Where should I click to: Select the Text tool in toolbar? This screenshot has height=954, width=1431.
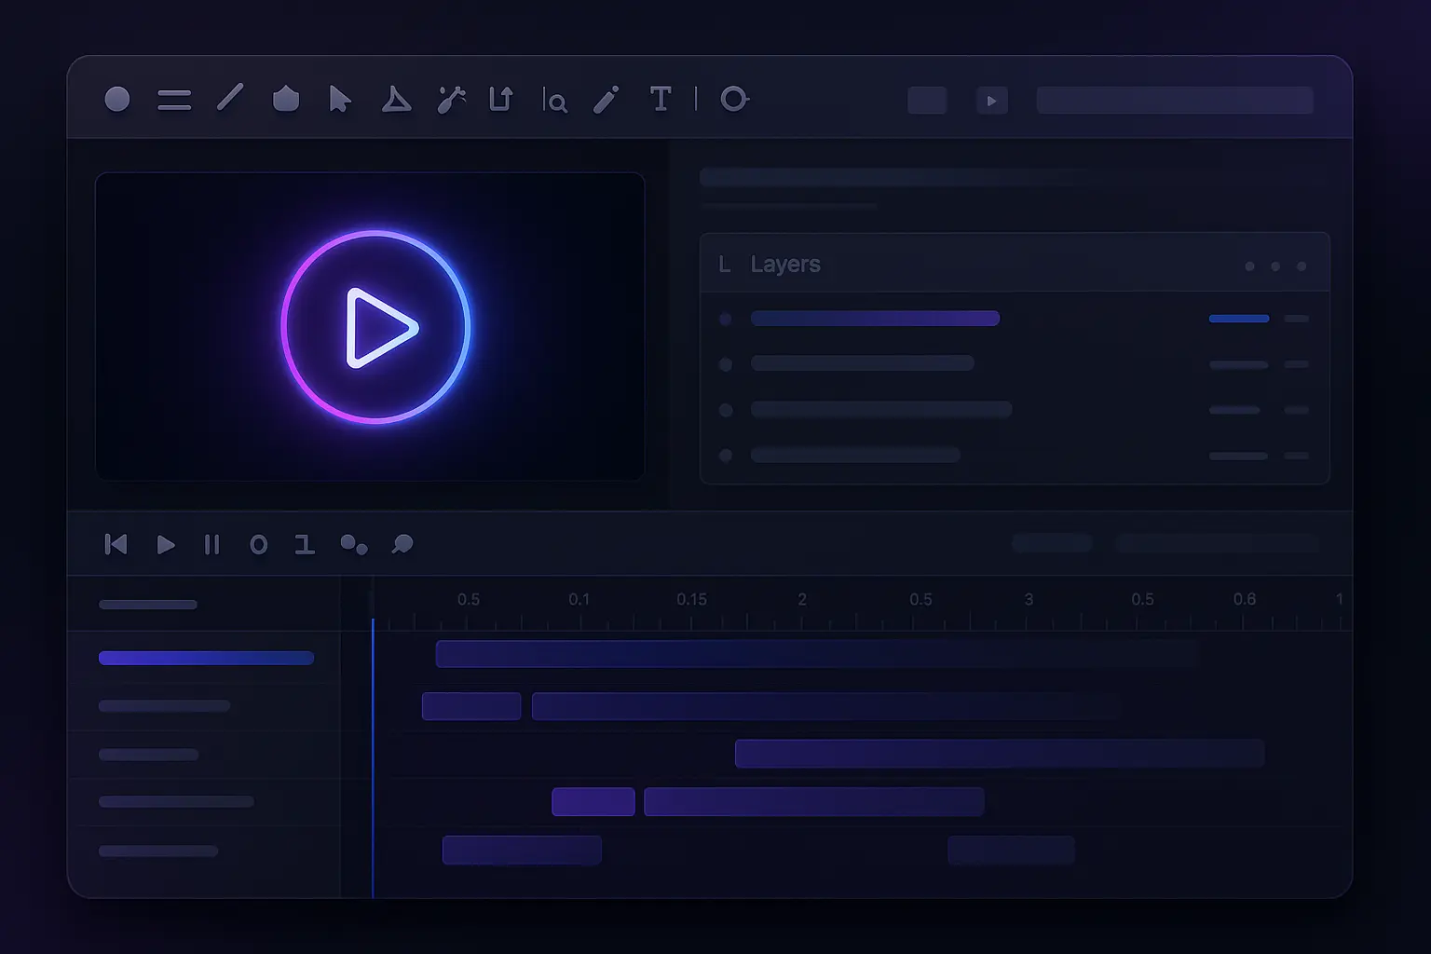coord(661,99)
